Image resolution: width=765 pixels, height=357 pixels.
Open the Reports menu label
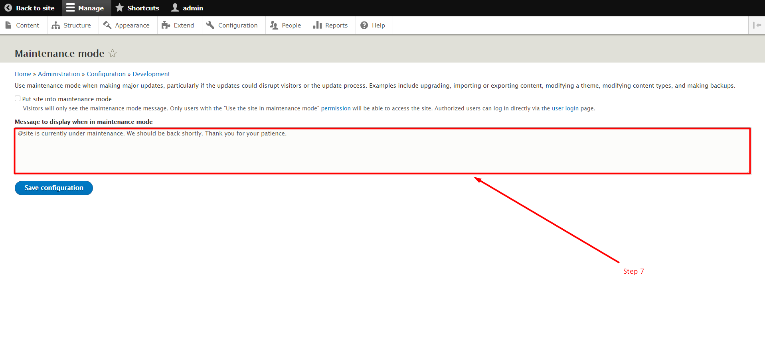pyautogui.click(x=336, y=25)
